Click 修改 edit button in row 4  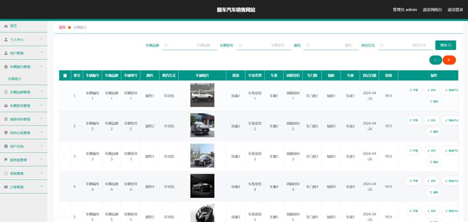pos(432,181)
